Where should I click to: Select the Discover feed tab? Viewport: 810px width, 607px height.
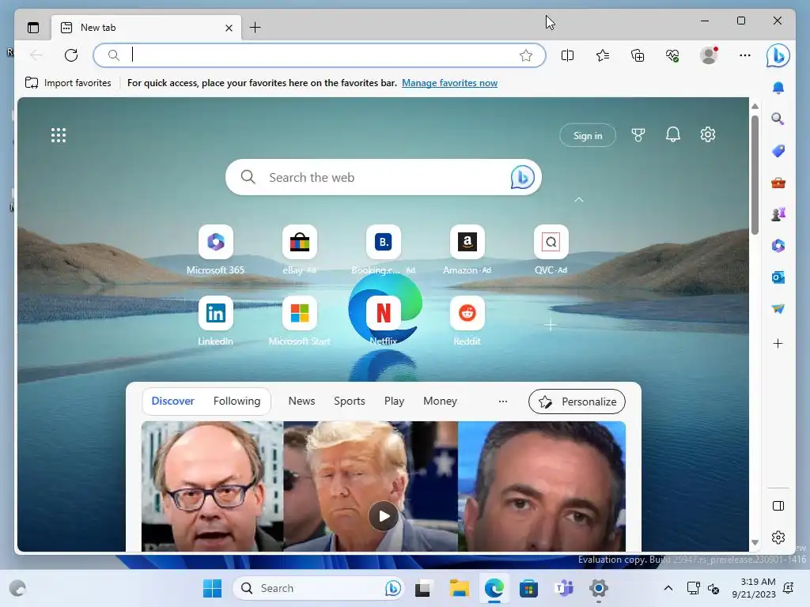pyautogui.click(x=172, y=401)
